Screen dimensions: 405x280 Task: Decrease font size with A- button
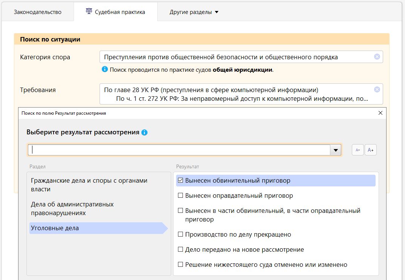point(358,150)
